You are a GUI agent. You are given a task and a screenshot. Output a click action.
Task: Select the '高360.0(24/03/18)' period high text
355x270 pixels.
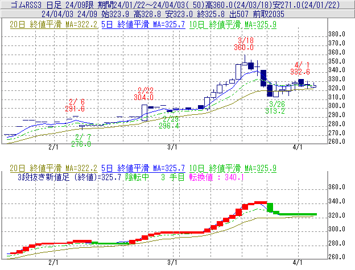[238, 5]
